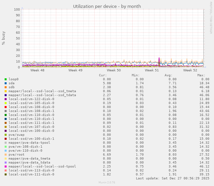
Task: Click the 'Avg:' column header
Action: [x=168, y=75]
